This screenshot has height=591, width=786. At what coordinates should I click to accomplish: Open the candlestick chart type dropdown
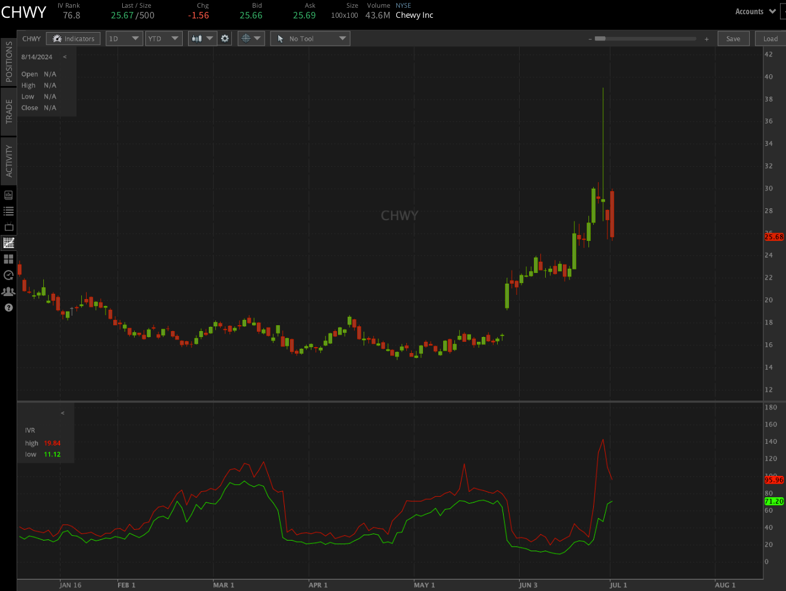(202, 38)
